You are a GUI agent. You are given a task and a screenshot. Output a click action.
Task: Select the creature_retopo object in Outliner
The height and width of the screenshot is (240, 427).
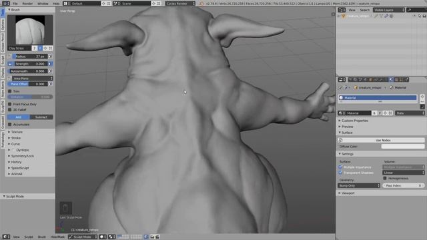pyautogui.click(x=358, y=16)
